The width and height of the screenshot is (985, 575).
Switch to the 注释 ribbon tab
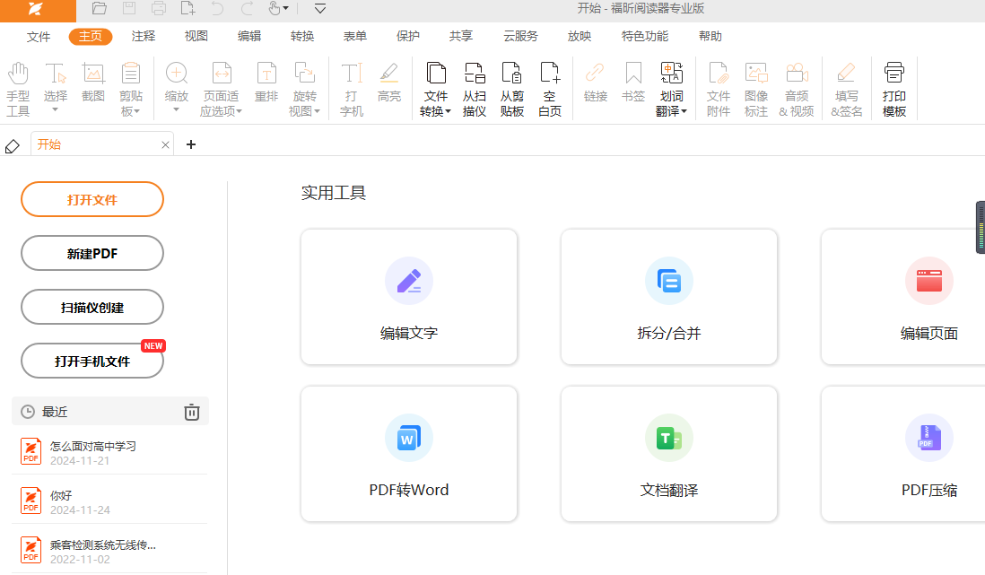tap(144, 37)
